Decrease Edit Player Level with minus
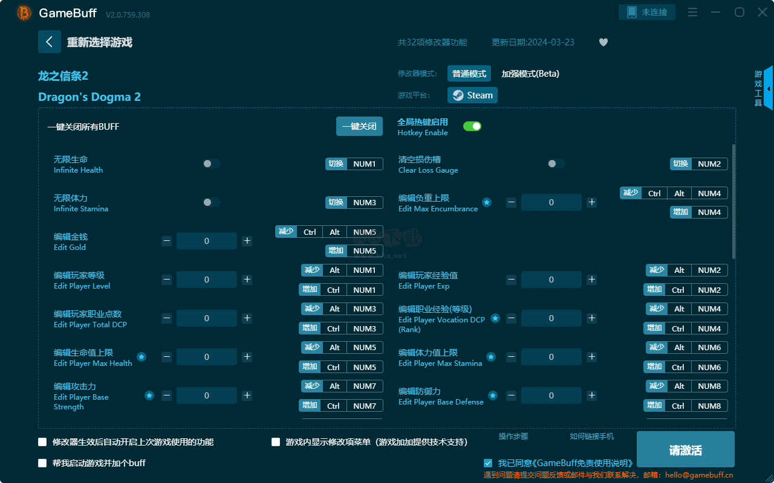Screen dimensions: 774x483 [167, 280]
